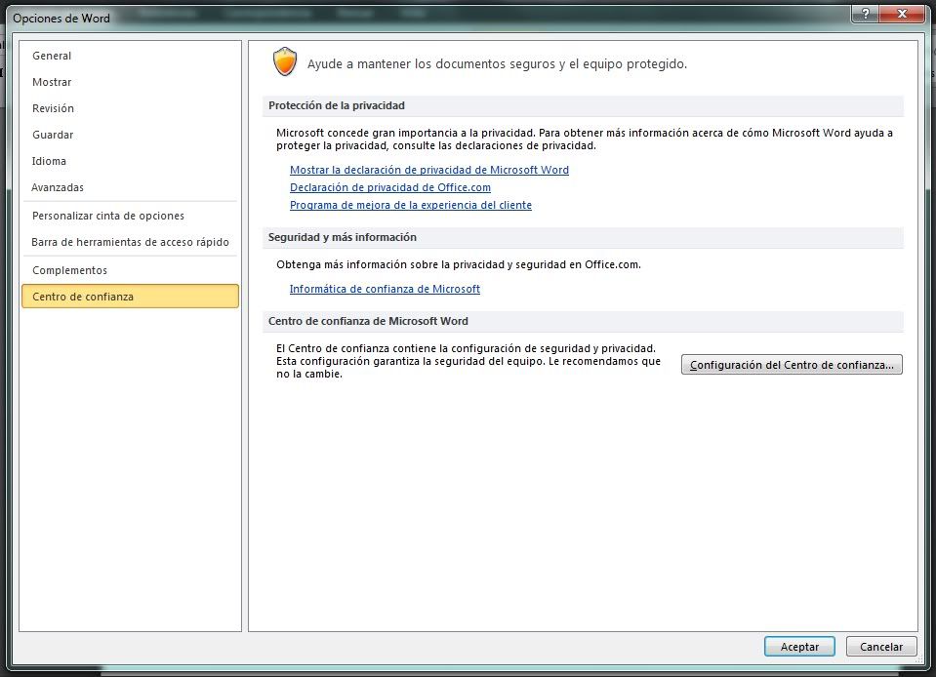Click the help question mark button
The width and height of the screenshot is (936, 677).
[x=866, y=14]
